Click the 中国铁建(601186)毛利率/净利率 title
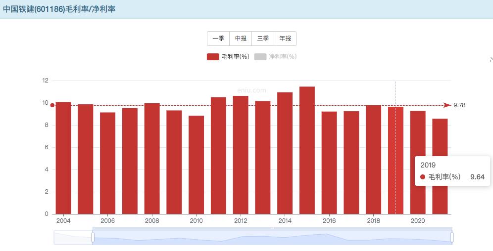Viewport: 493px width, 251px height. (59, 9)
